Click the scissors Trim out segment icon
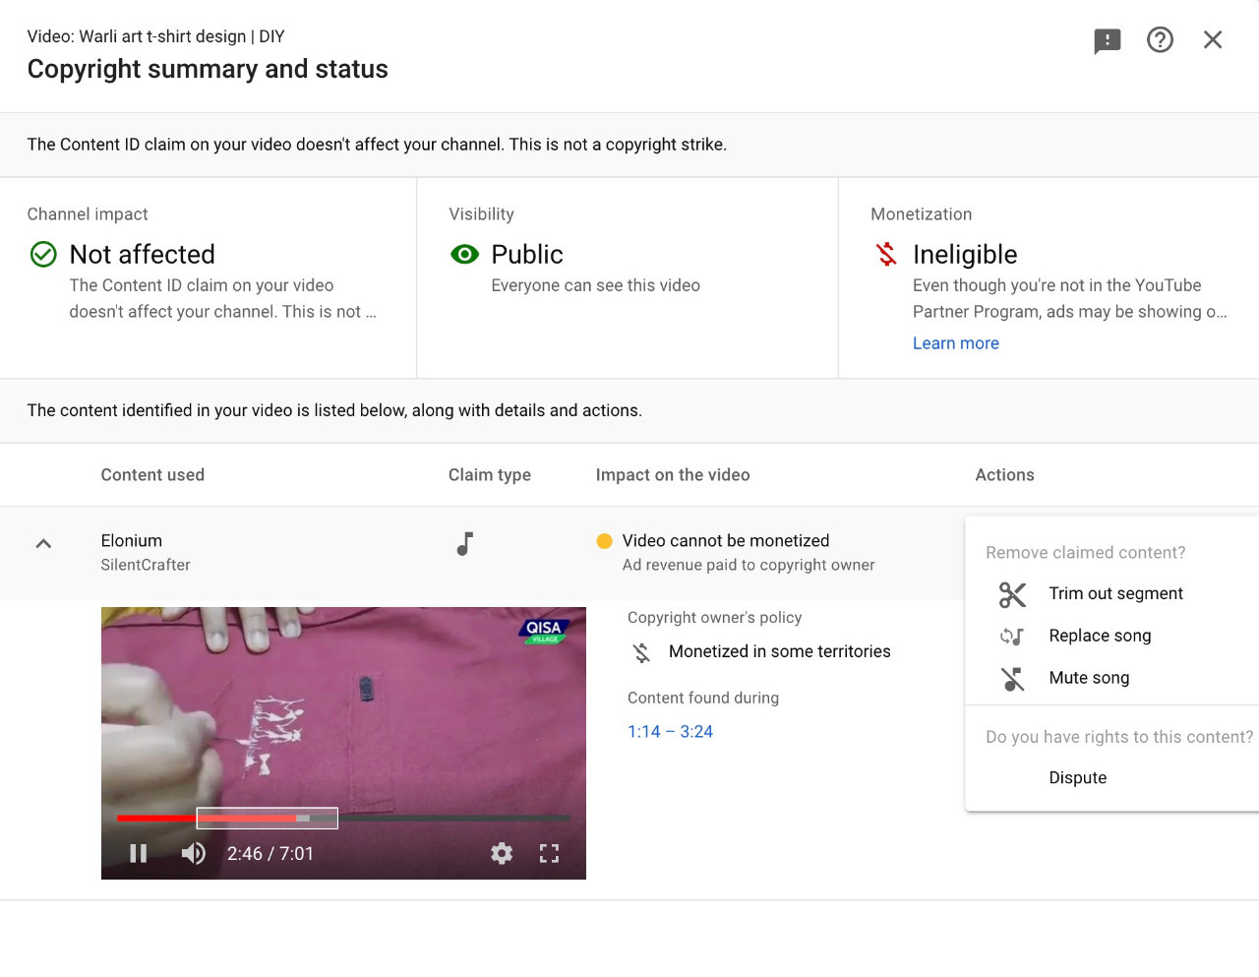The image size is (1259, 977). 1012,594
